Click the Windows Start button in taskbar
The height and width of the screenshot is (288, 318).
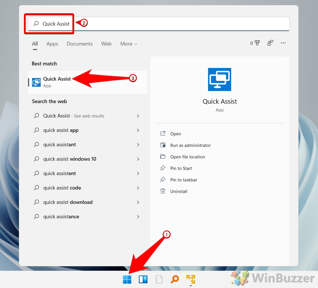(127, 279)
